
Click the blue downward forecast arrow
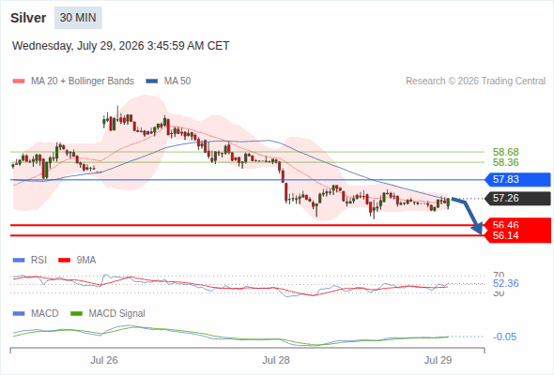point(468,216)
